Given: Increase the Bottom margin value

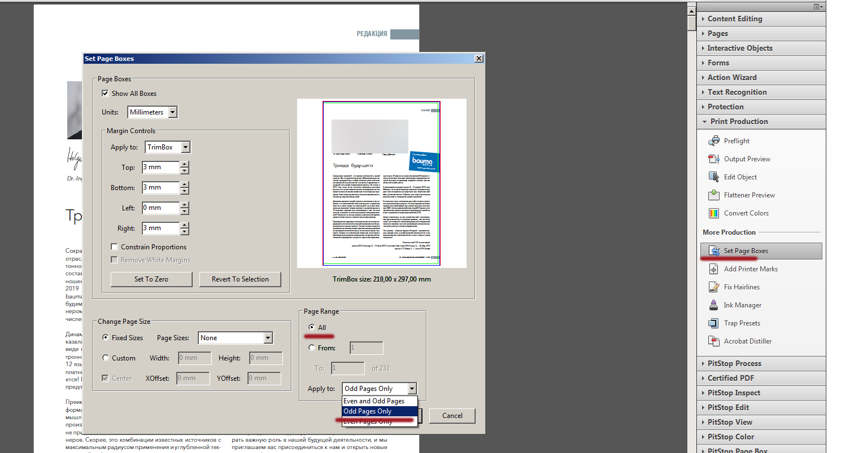Looking at the screenshot, I should coord(184,184).
